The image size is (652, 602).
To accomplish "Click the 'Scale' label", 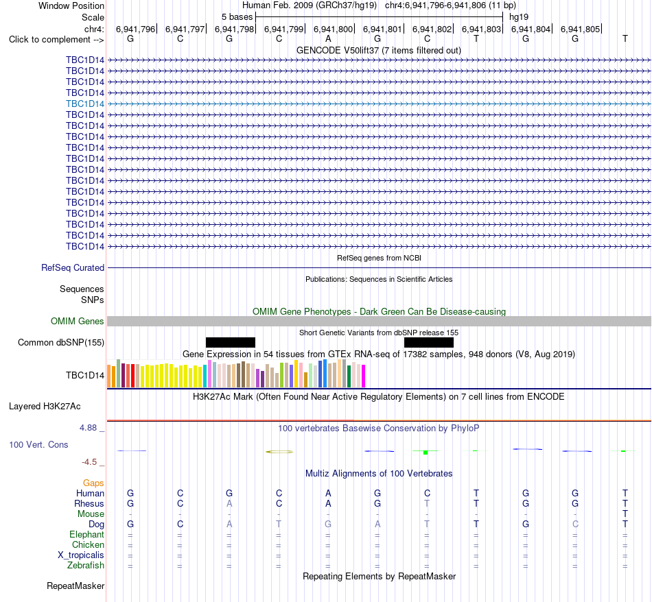I will pos(93,17).
